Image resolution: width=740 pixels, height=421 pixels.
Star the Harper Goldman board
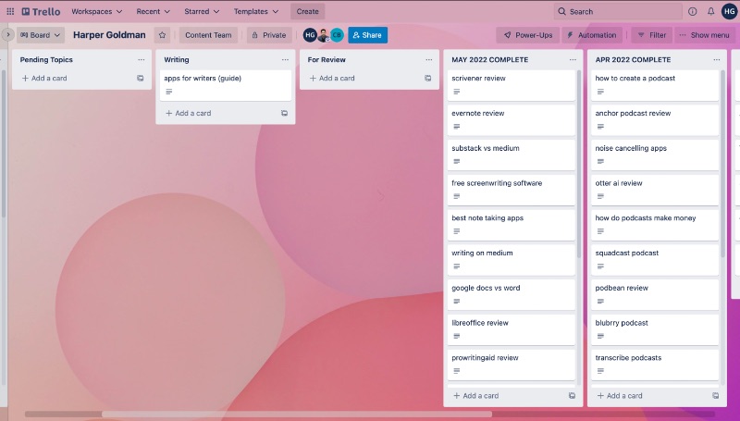coord(163,35)
